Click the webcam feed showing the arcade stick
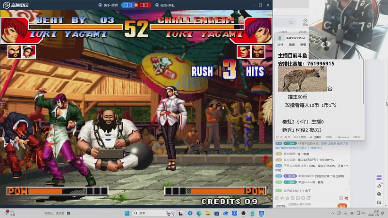The height and width of the screenshot is (218, 388). pos(348,30)
